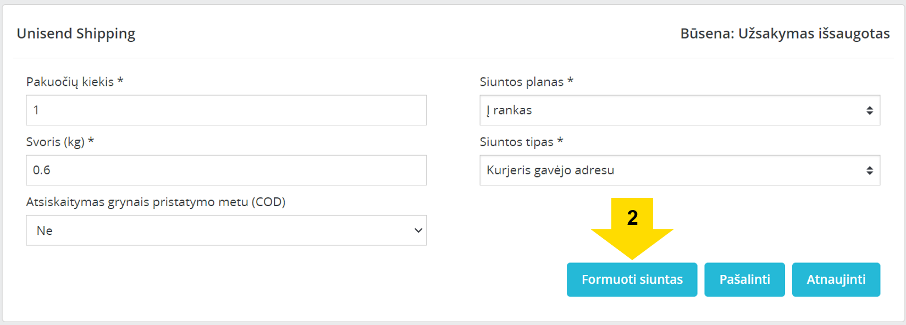Refresh using the Atnaujinti button
The width and height of the screenshot is (906, 325).
click(x=836, y=279)
